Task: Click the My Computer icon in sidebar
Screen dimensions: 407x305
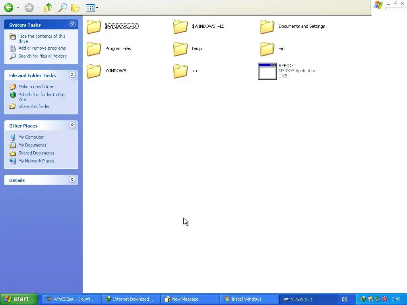Action: tap(12, 137)
